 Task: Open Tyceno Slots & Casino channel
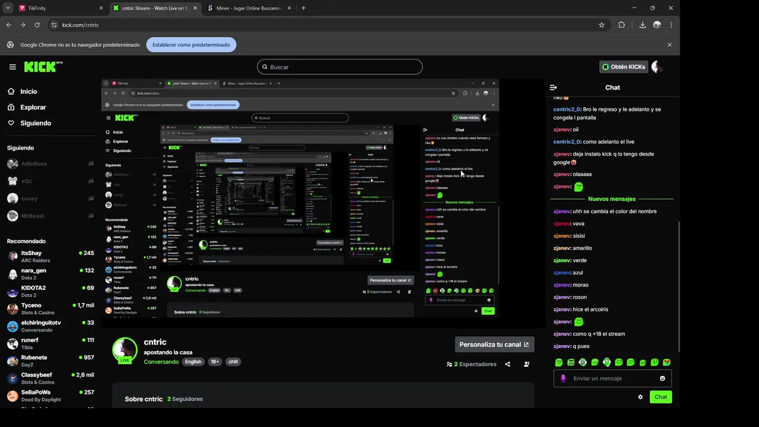click(x=50, y=308)
